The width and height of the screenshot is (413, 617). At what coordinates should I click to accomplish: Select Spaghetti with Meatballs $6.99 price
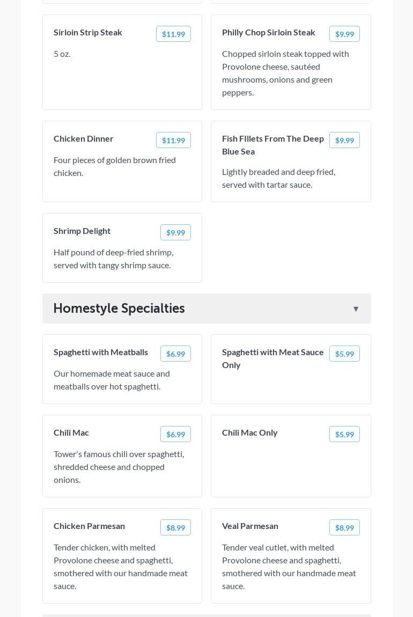tap(175, 354)
